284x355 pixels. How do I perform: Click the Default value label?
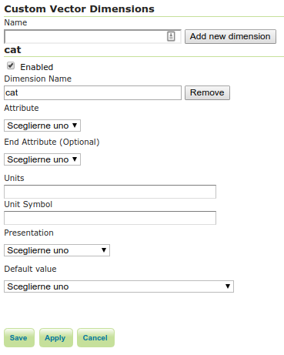(30, 269)
